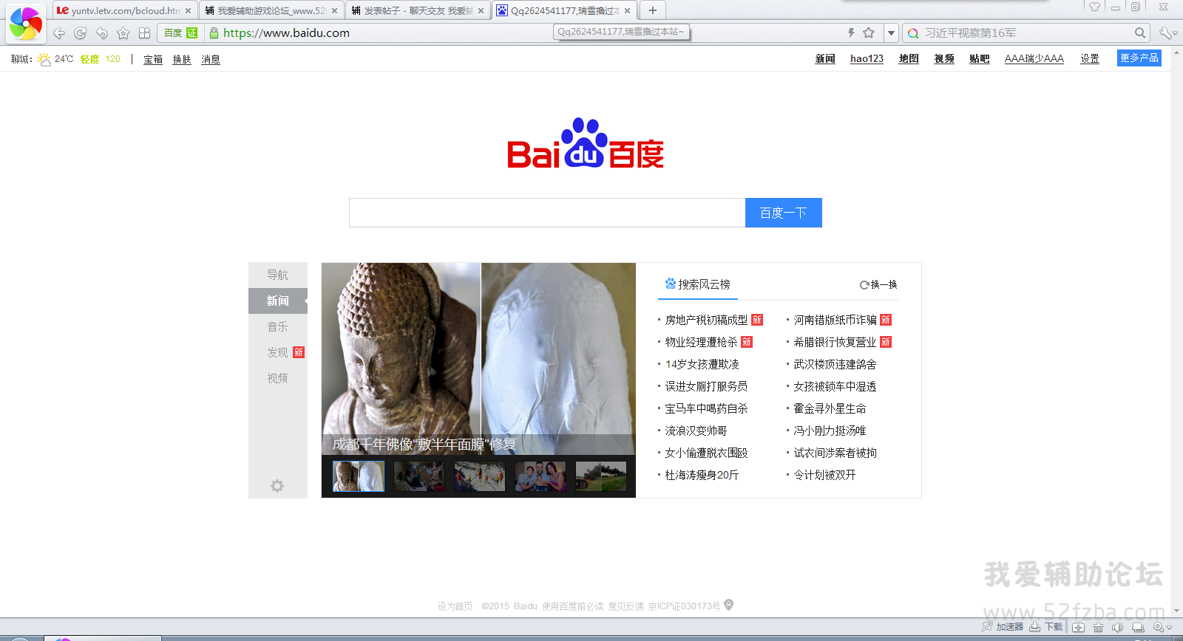
Task: Bookmark page with address bar star
Action: 869,32
